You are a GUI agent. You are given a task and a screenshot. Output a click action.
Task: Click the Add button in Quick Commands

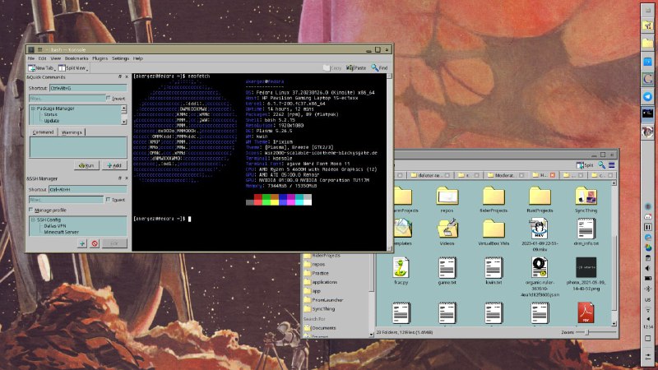[x=114, y=165]
